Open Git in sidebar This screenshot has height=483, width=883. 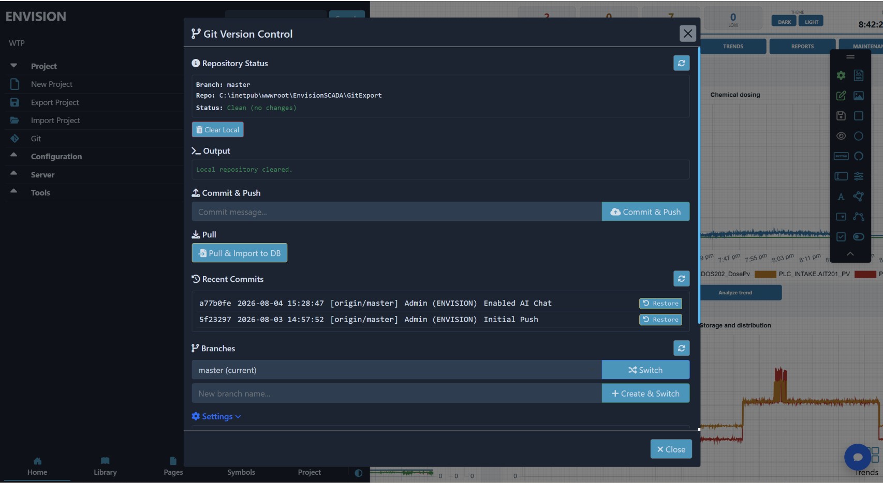point(36,139)
